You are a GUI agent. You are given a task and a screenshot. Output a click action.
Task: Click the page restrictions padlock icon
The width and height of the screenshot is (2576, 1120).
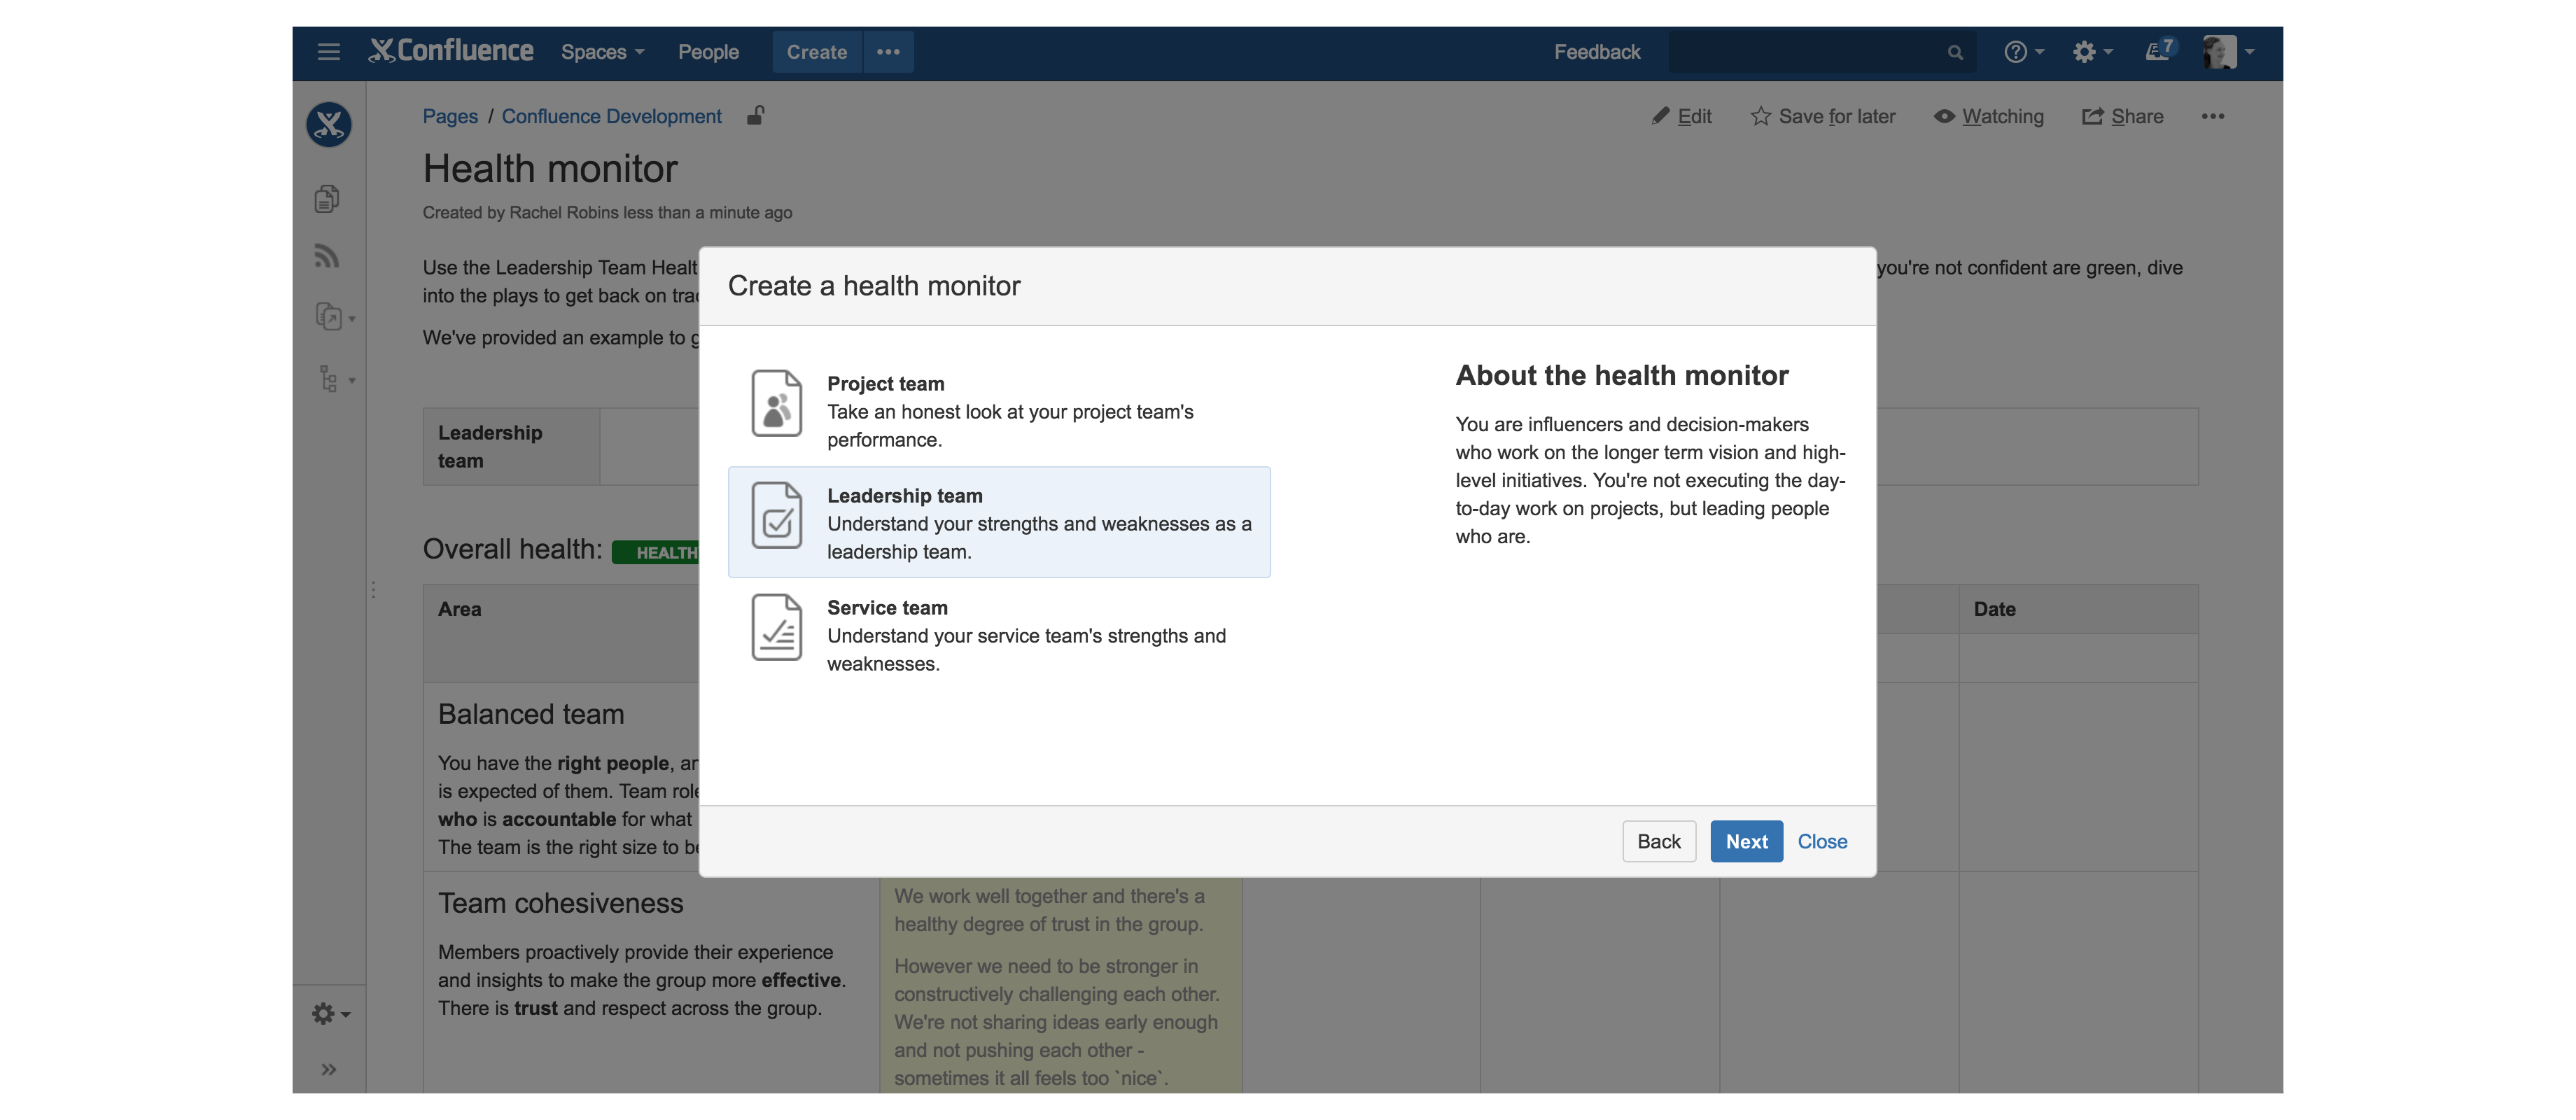click(x=756, y=116)
